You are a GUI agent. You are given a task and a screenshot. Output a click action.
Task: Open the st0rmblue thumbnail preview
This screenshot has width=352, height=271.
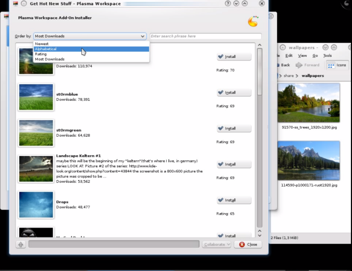(36, 97)
